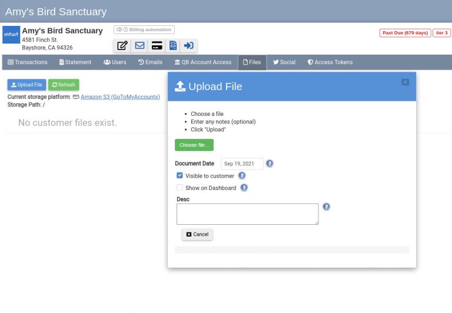Click the 'Bayshore, CA 94326' address line
The image size is (452, 313).
point(47,48)
